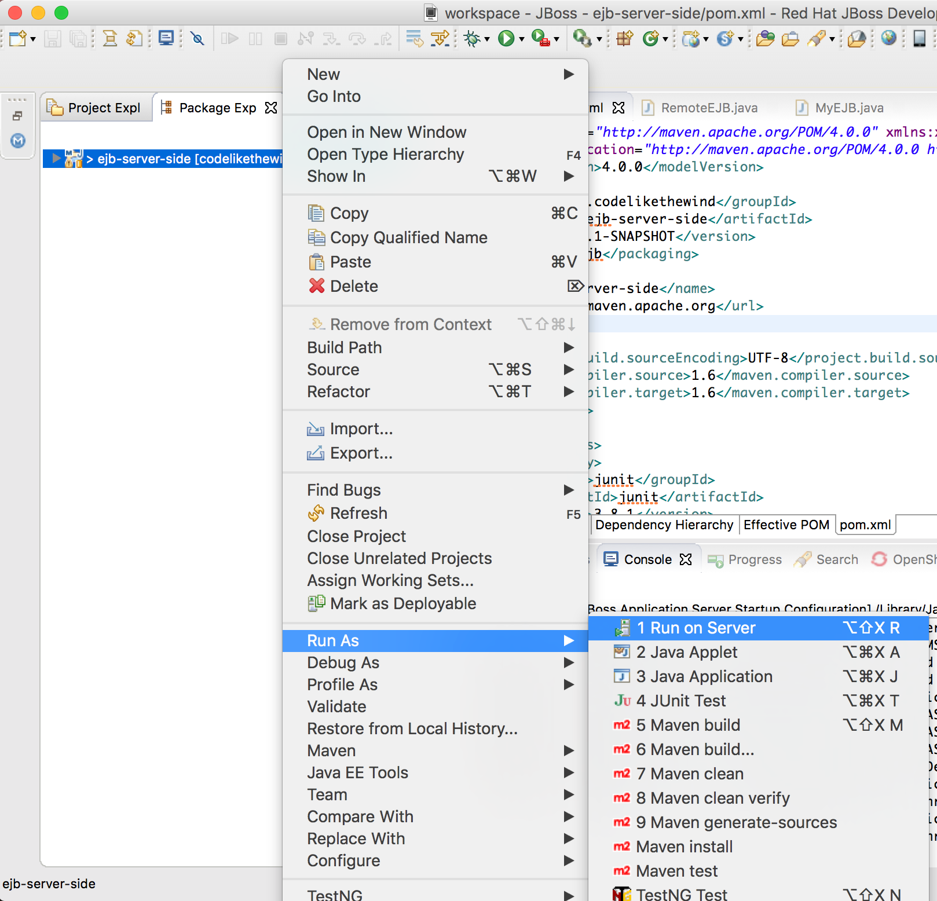Open the Dependency Hierarchy tab
Image resolution: width=937 pixels, height=901 pixels.
(664, 525)
